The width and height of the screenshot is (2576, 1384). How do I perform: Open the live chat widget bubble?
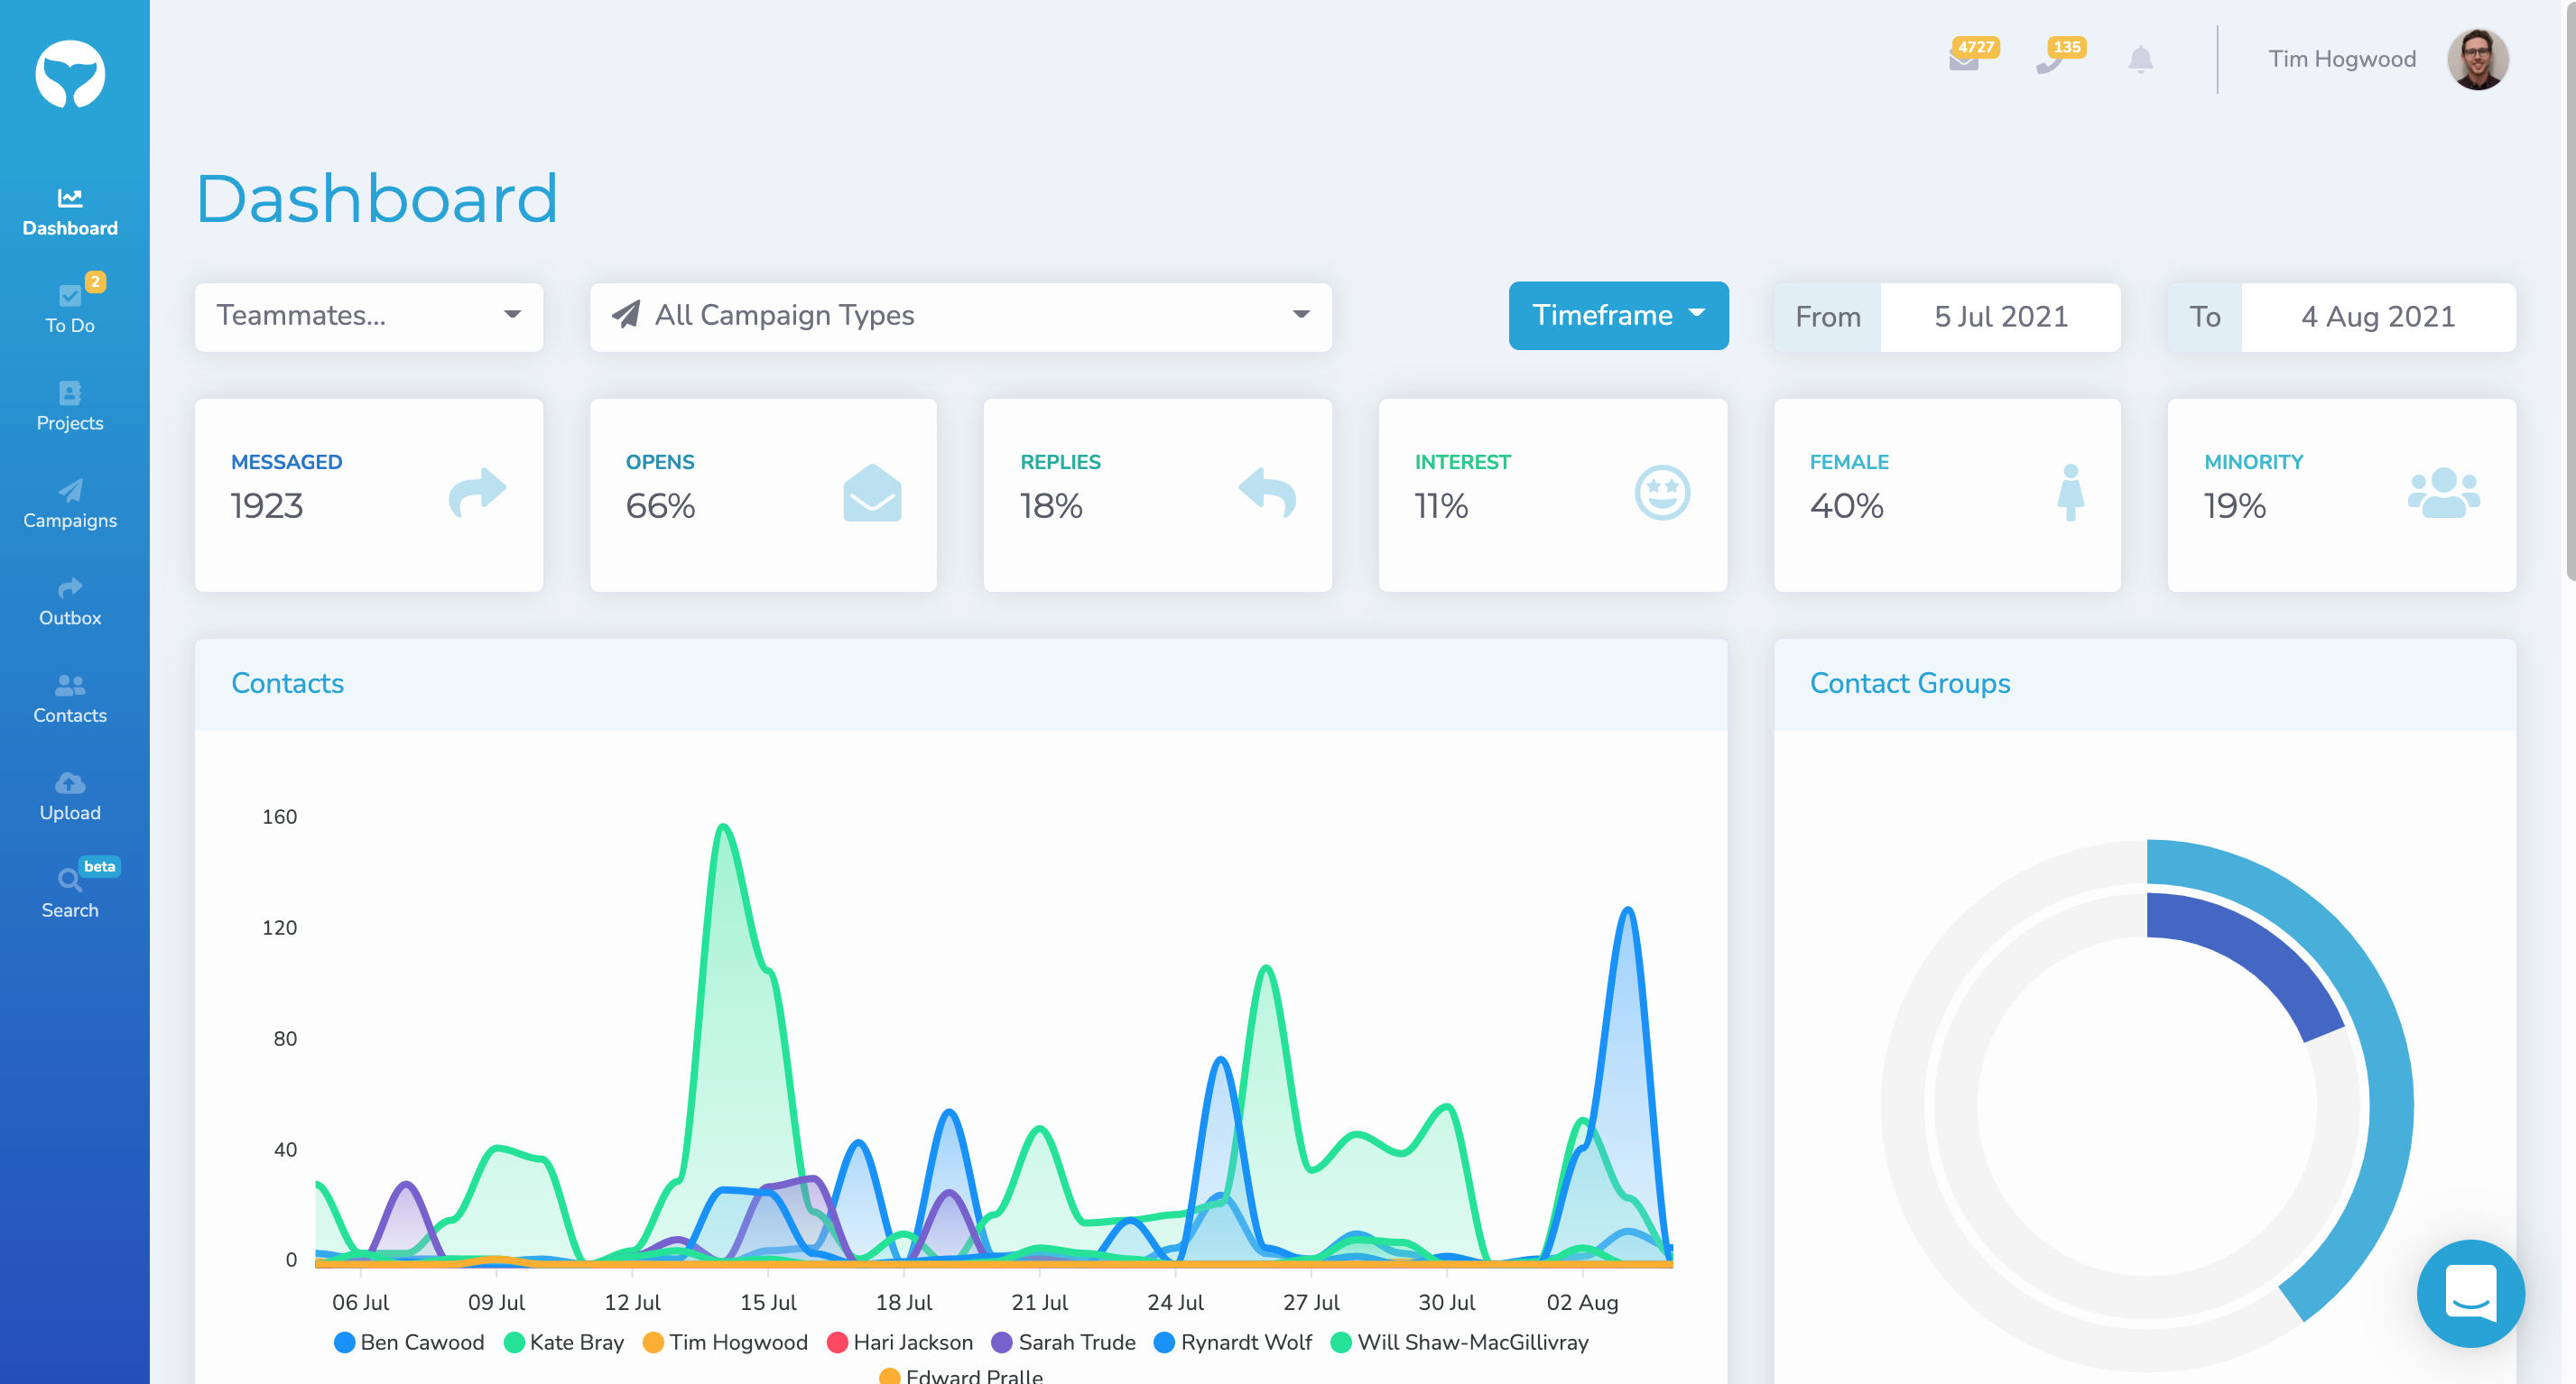coord(2470,1293)
